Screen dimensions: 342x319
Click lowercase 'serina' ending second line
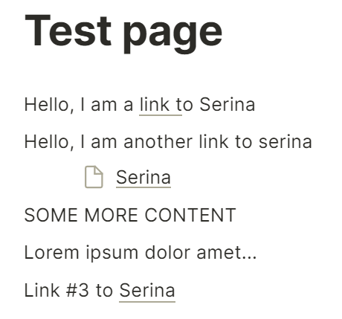pos(285,142)
